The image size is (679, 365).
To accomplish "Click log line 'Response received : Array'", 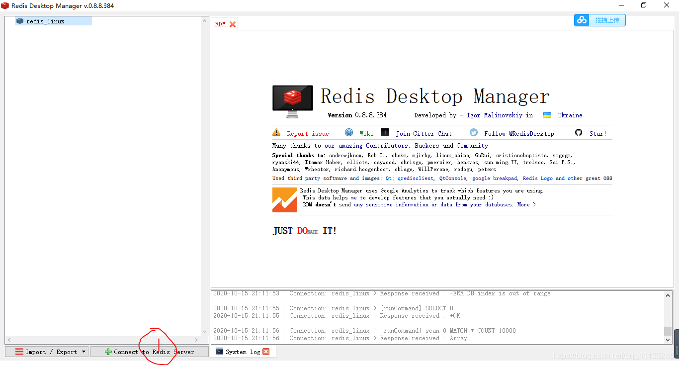I will 340,338.
